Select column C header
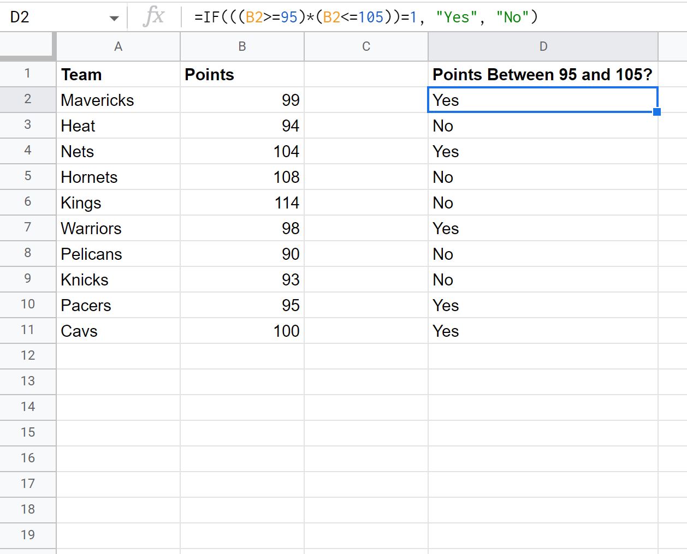 (366, 46)
